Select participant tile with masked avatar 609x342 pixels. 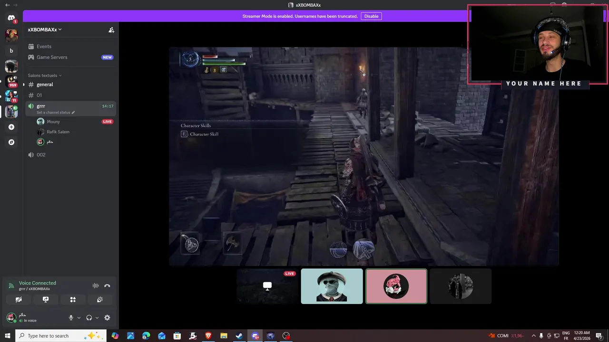click(x=332, y=286)
